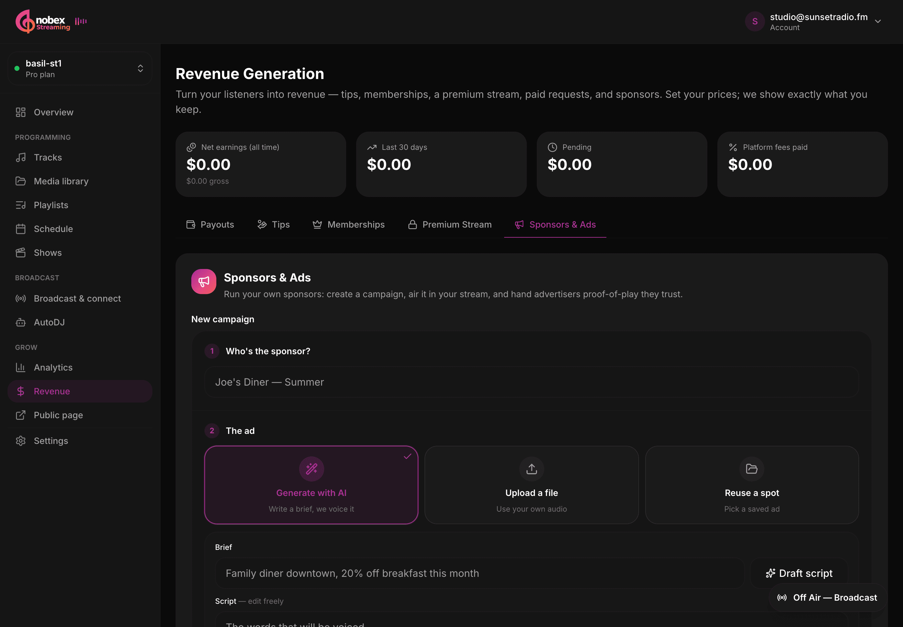This screenshot has height=627, width=903.
Task: Click the Analytics bar chart icon
Action: pos(20,368)
